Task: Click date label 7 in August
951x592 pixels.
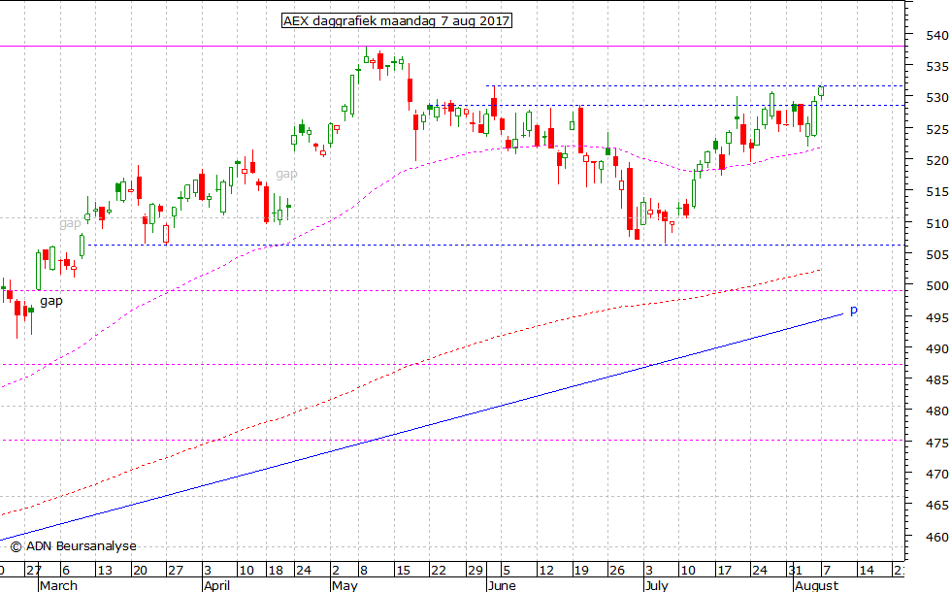Action: [826, 571]
